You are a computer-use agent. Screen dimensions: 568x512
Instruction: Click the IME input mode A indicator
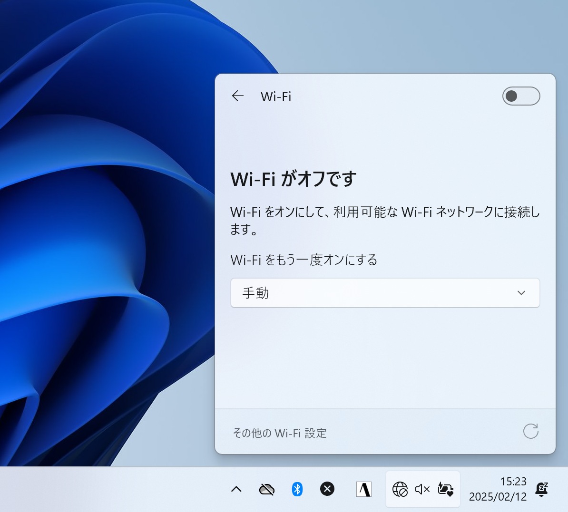pos(364,489)
